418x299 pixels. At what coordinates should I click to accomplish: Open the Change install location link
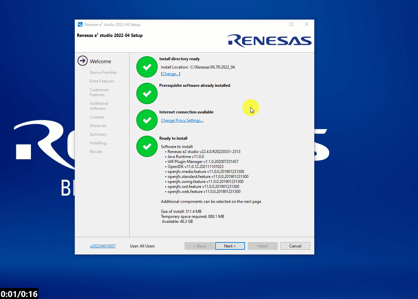coord(171,74)
